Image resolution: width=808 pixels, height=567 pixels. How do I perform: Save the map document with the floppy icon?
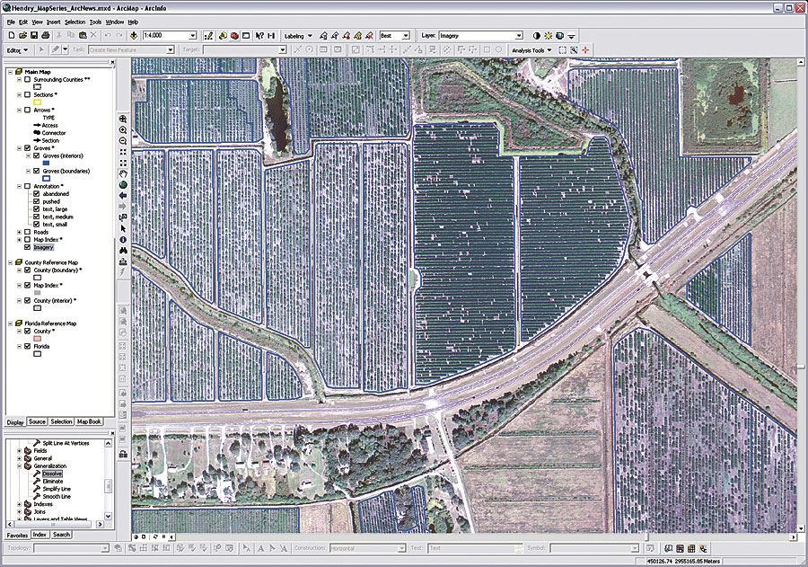point(34,35)
